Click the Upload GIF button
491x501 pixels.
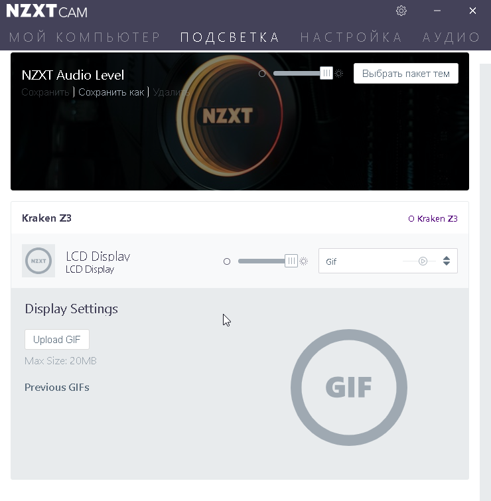pos(57,339)
